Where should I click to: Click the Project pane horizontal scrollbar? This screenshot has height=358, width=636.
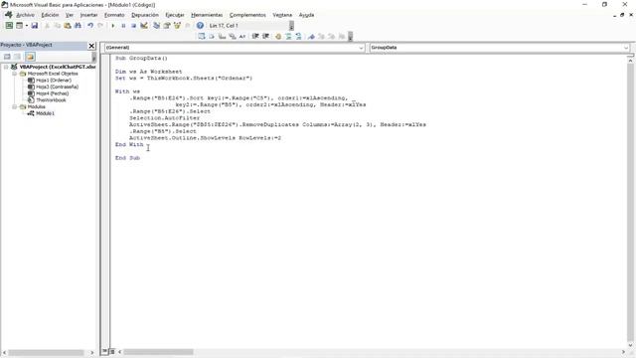[46, 352]
